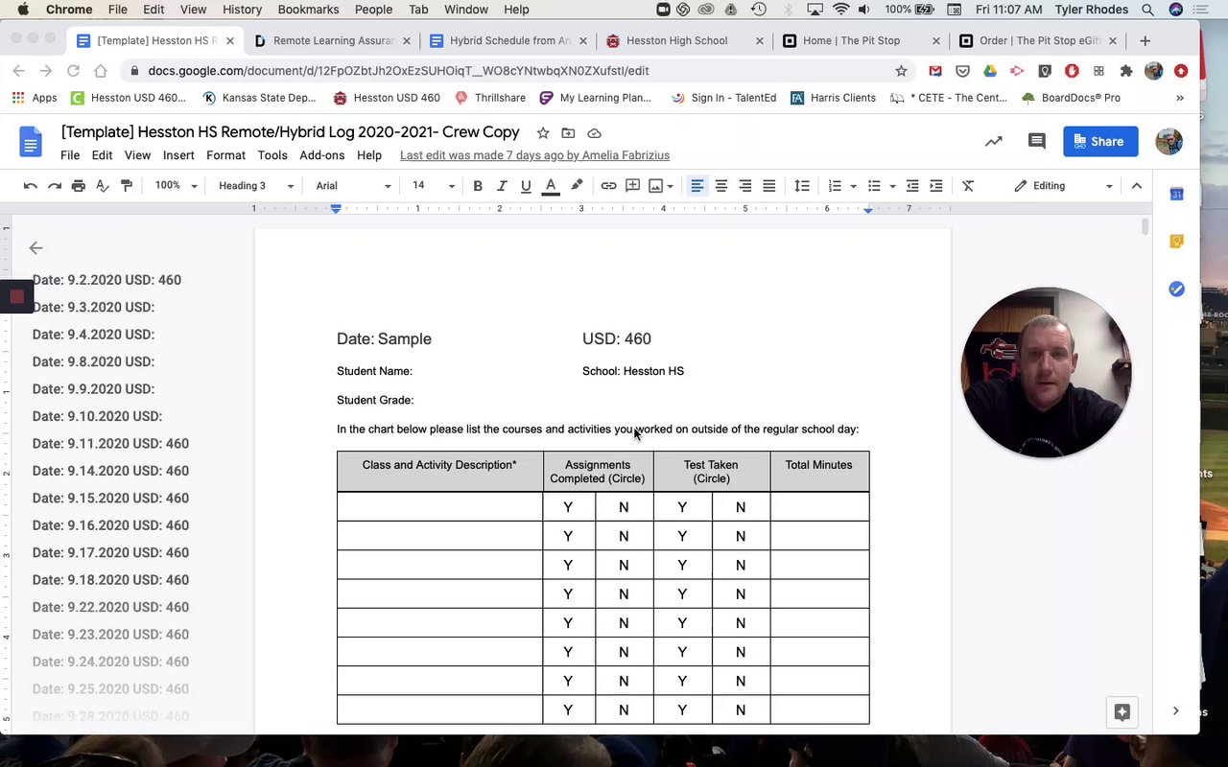The image size is (1228, 767).
Task: Open Google Keep side panel icon
Action: click(1176, 242)
